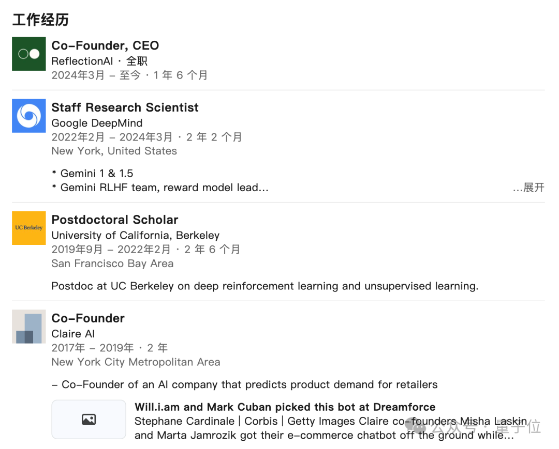Open the Postdoctoral Scholar position title
This screenshot has width=559, height=449.
[x=114, y=220]
